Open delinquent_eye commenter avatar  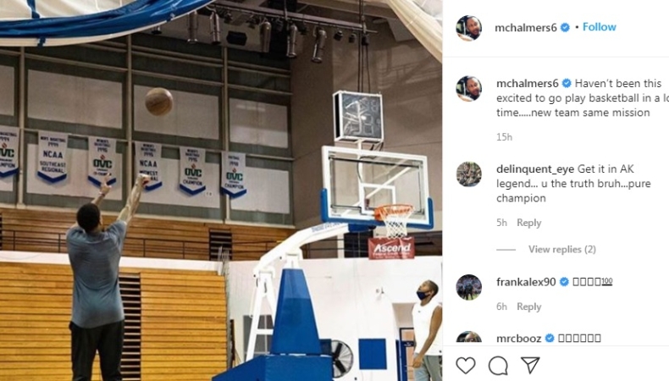click(x=469, y=174)
